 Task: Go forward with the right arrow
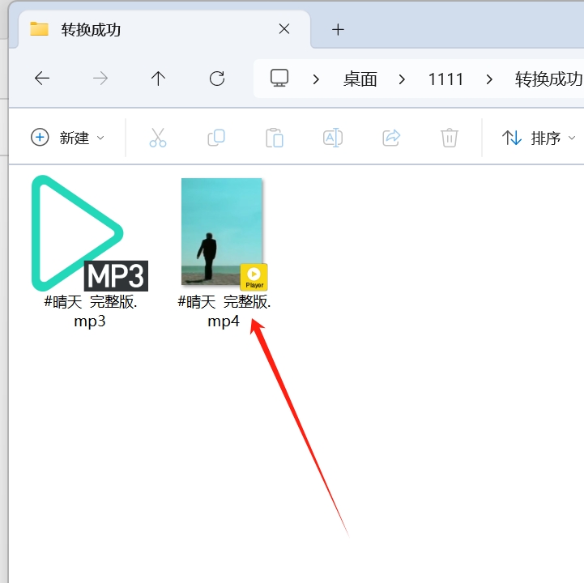(100, 79)
